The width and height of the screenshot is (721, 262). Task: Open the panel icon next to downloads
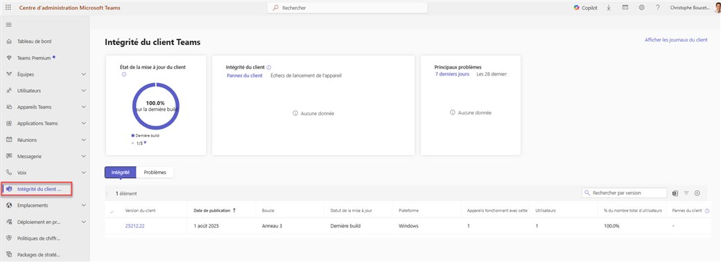pyautogui.click(x=625, y=8)
